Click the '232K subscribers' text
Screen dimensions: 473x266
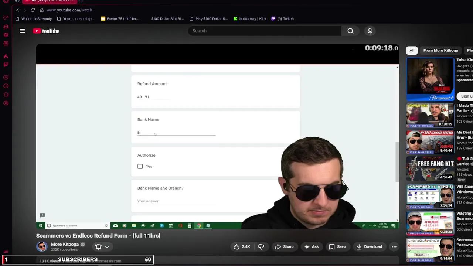(64, 250)
